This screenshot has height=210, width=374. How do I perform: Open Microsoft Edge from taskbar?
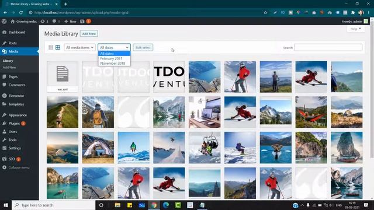[166, 205]
